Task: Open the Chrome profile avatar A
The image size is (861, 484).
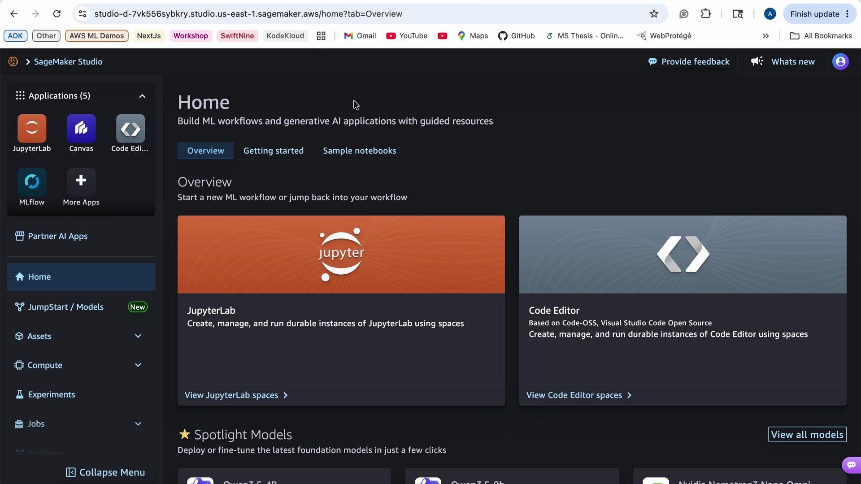Action: [770, 14]
